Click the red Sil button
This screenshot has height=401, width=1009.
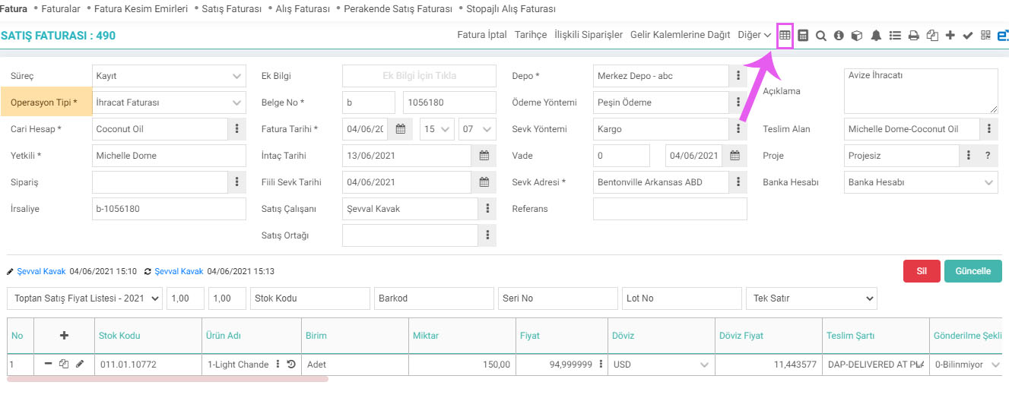pos(922,271)
